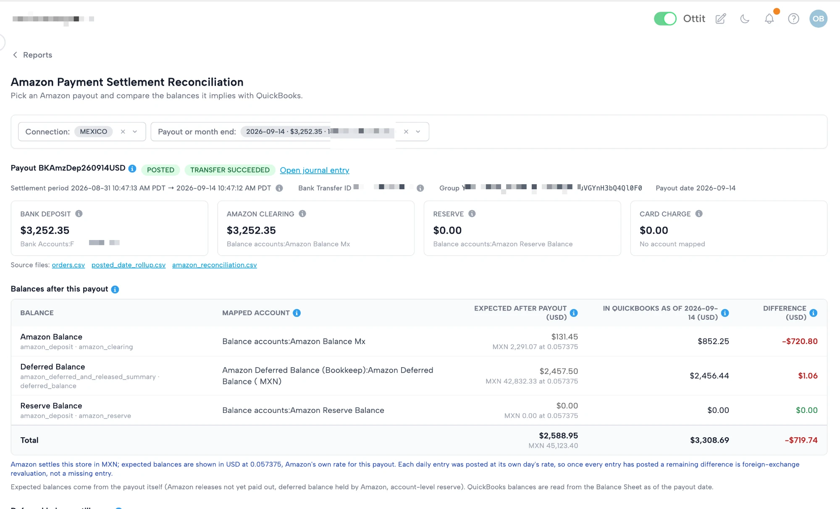Show info for AMAZON CLEARING card

click(x=302, y=214)
